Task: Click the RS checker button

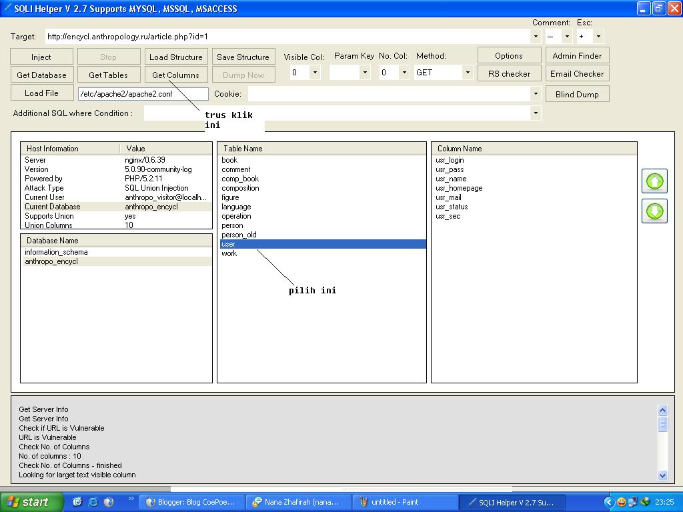Action: [509, 73]
